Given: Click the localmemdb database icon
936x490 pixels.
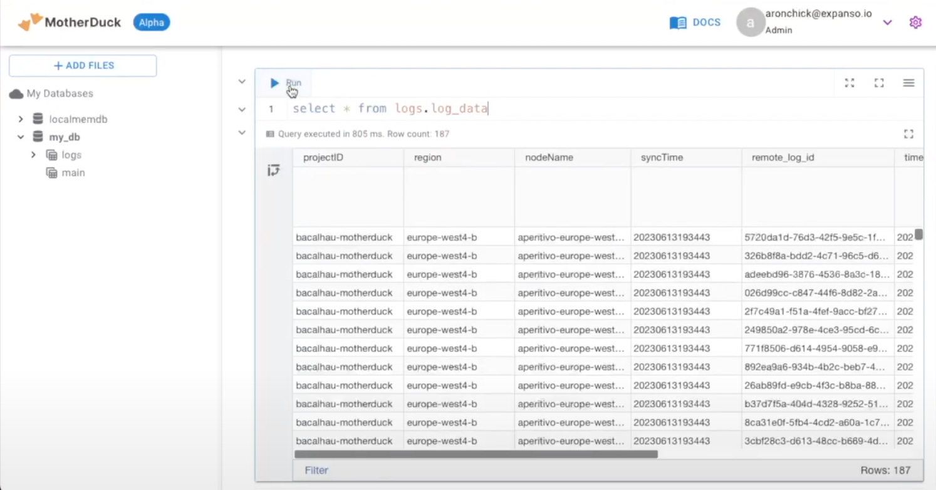Looking at the screenshot, I should point(38,119).
